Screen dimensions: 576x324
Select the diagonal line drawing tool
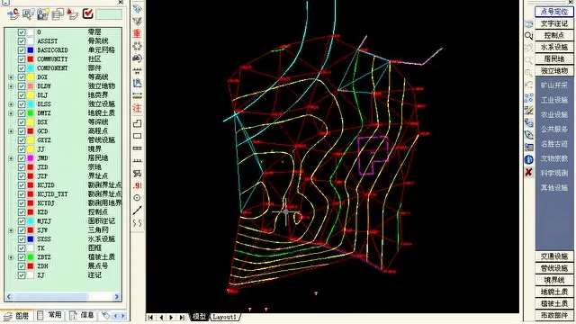tap(137, 211)
